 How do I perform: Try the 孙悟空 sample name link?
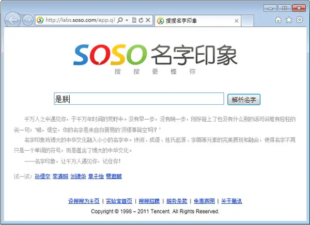click(x=42, y=176)
